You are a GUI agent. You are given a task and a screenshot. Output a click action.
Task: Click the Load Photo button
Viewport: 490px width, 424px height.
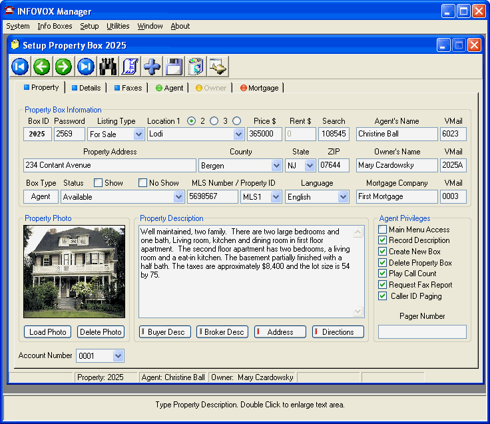[x=47, y=332]
